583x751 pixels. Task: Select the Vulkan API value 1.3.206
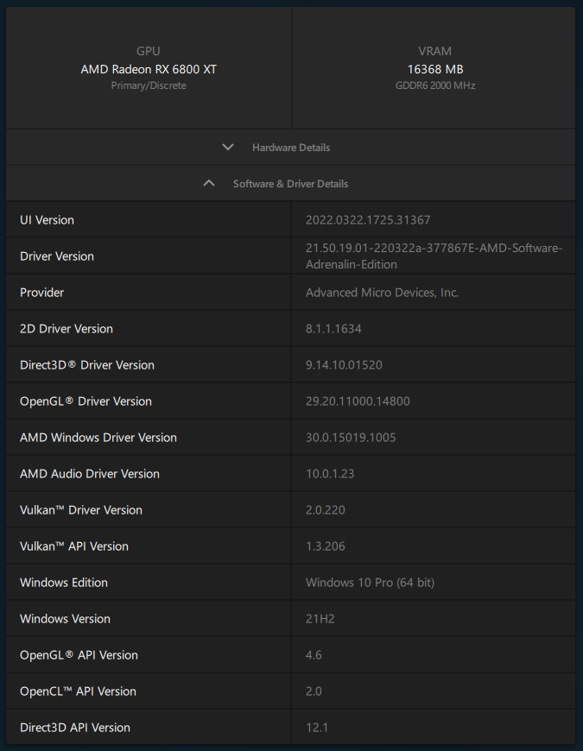tap(326, 546)
